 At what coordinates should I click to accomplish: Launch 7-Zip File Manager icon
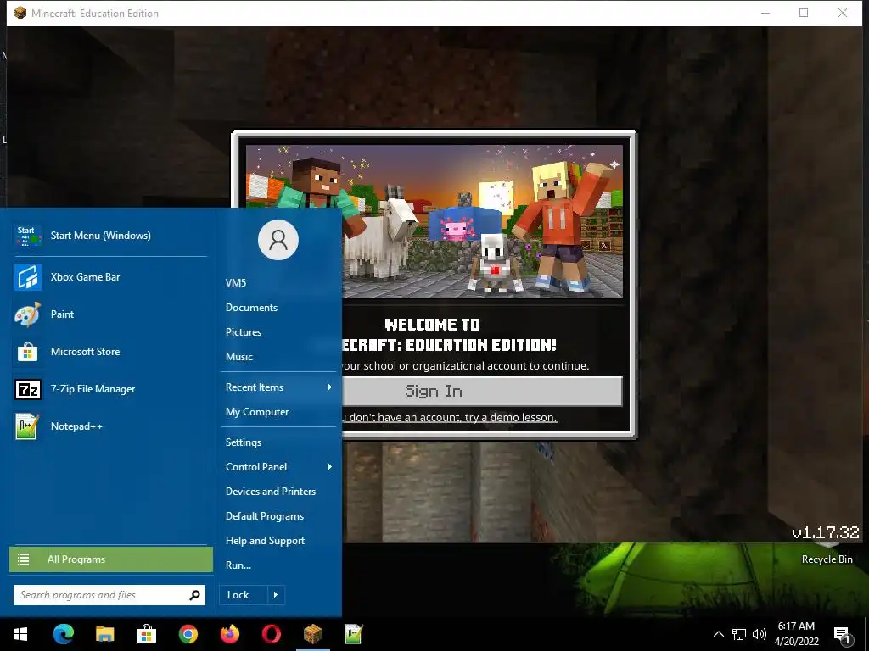(x=28, y=389)
